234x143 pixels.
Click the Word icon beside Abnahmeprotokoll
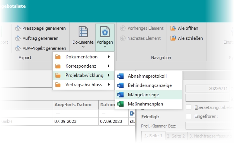pos(120,76)
